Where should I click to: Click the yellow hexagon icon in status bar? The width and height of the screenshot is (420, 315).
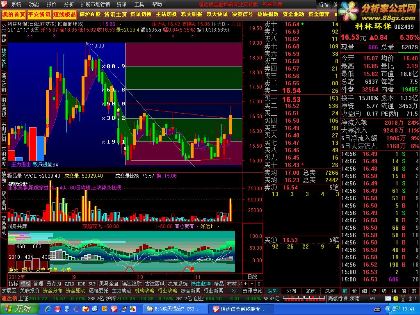396,299
